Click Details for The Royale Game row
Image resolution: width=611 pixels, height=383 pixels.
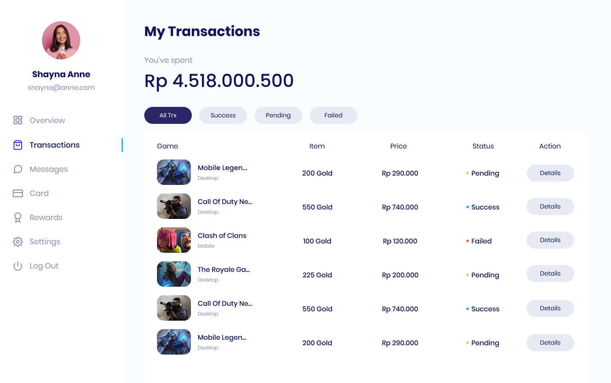(550, 274)
